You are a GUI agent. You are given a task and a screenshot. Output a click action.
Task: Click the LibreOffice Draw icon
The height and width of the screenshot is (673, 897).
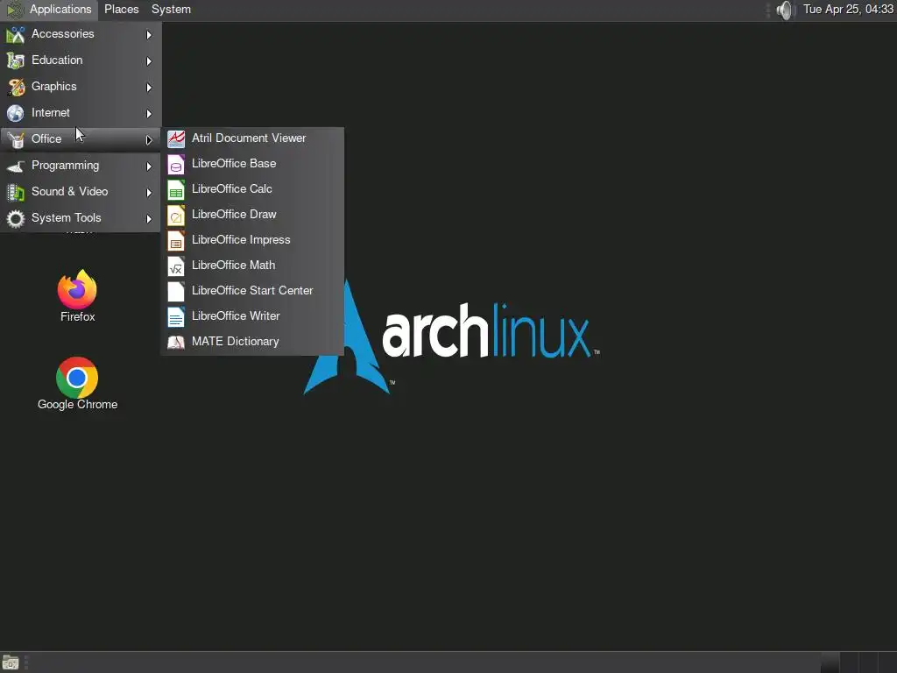pos(175,216)
